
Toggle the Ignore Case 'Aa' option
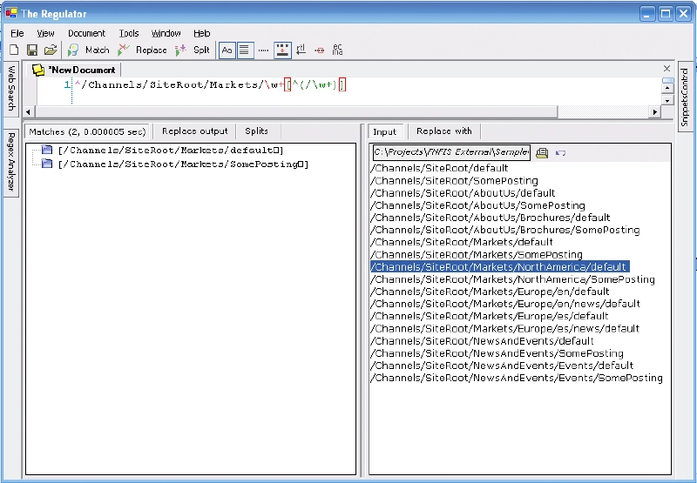point(227,50)
